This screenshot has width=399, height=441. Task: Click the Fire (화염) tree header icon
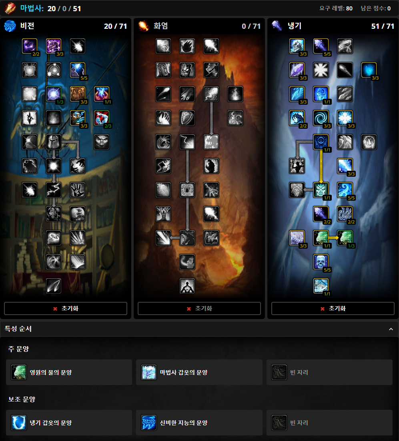[144, 26]
